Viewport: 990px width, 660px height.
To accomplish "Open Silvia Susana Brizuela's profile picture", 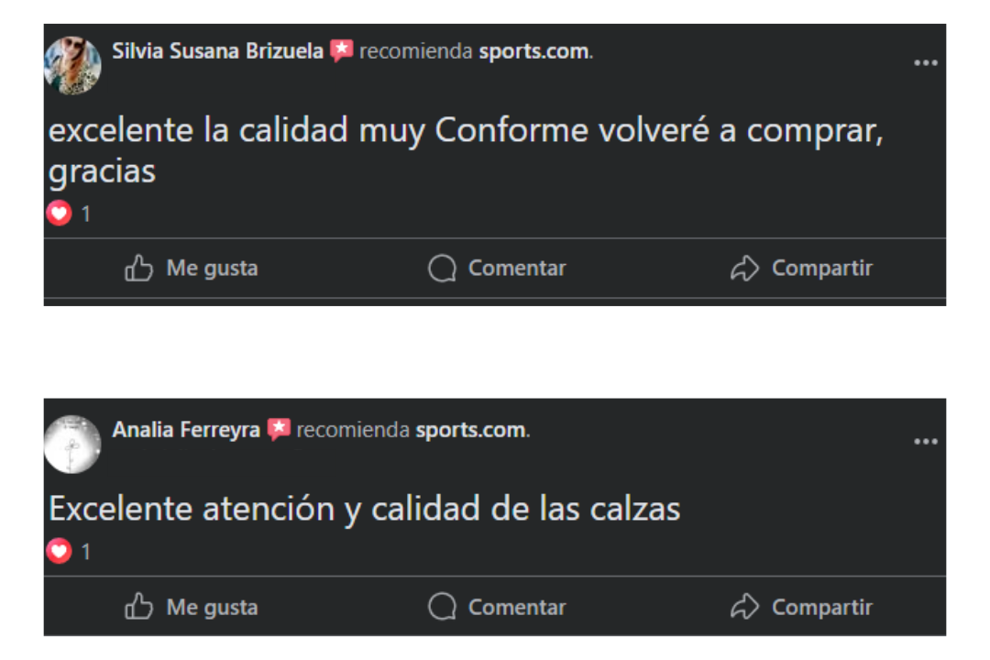I will 72,65.
